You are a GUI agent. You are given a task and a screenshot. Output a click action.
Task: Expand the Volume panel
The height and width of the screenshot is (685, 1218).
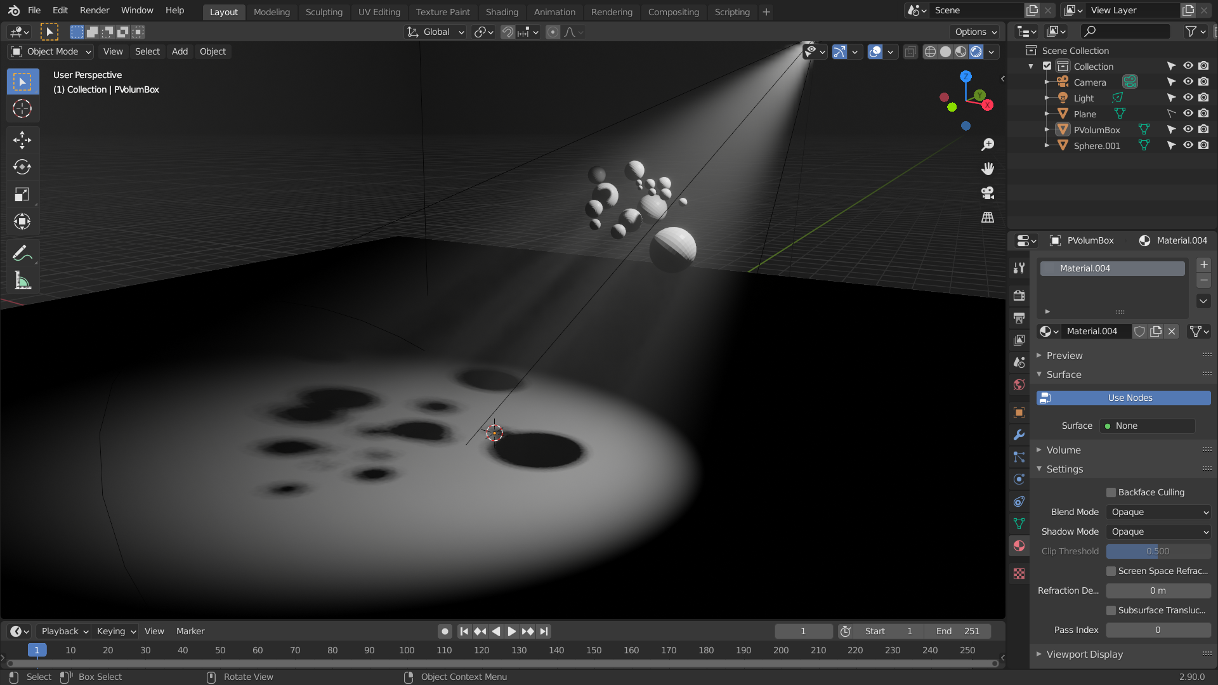click(x=1064, y=450)
